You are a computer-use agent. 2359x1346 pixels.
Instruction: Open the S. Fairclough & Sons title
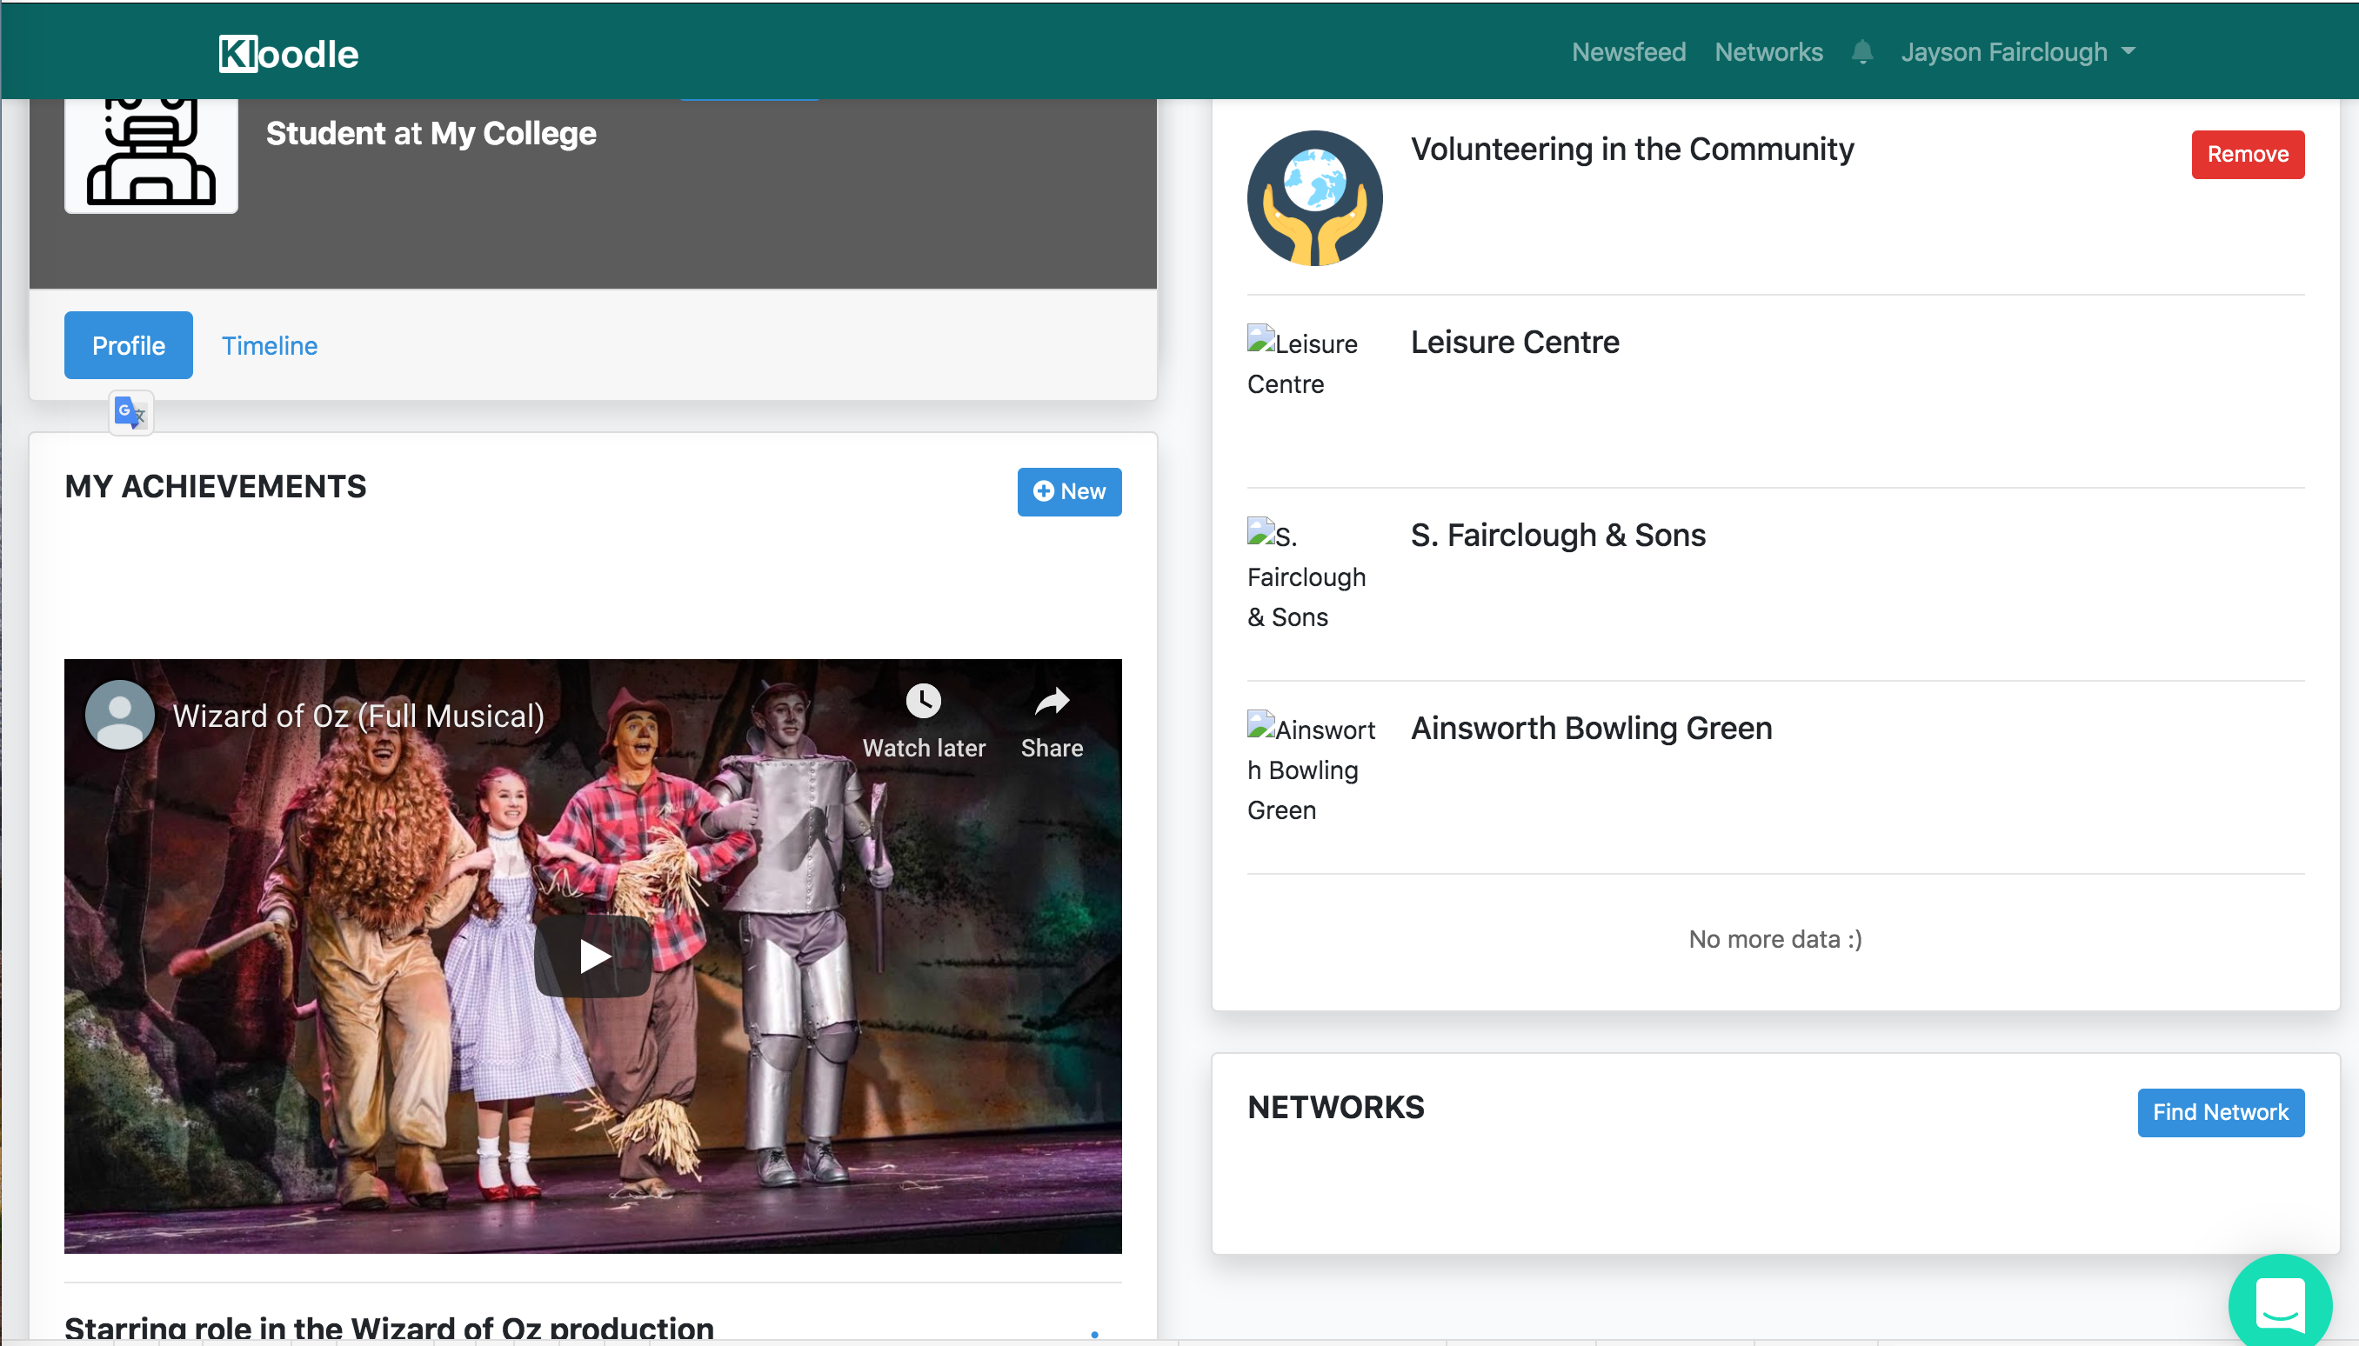click(x=1558, y=536)
